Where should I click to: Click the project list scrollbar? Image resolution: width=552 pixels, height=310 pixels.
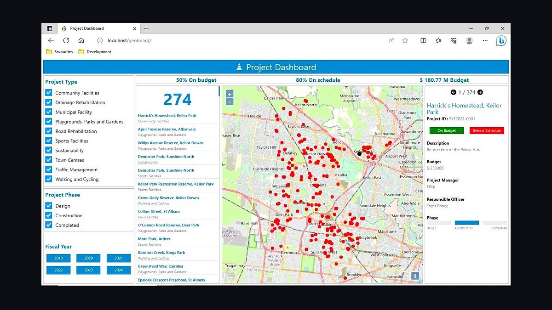[x=219, y=91]
